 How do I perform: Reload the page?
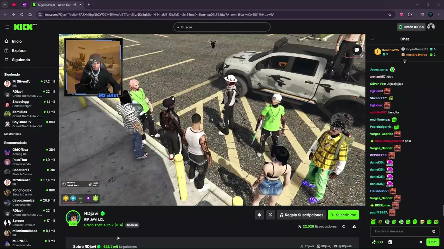click(22, 15)
